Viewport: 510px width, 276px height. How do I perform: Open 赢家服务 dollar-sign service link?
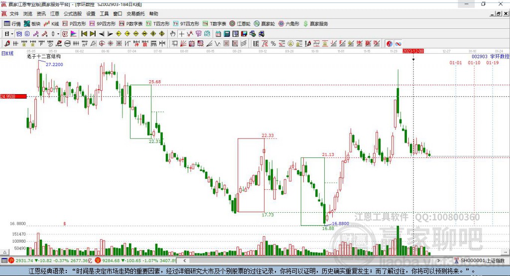(316, 24)
